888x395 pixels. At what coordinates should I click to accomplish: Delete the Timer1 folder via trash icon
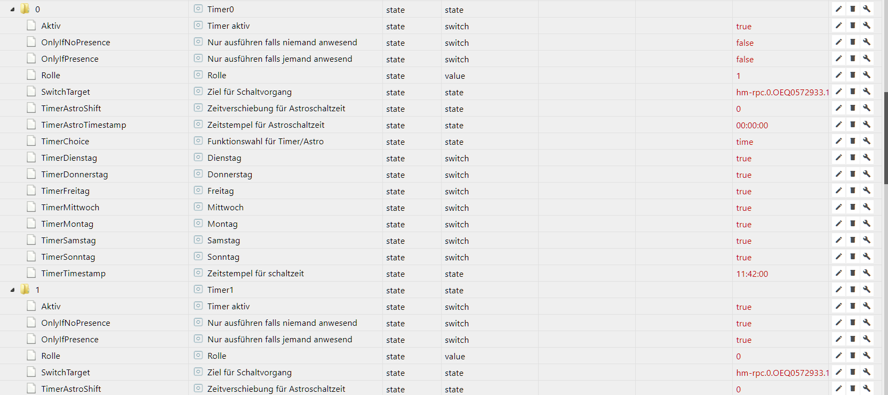(852, 290)
